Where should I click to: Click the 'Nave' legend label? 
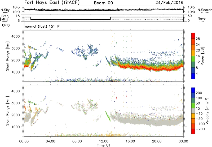pyautogui.click(x=202, y=18)
